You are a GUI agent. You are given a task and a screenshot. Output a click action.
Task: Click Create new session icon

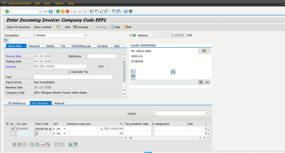[x=114, y=12]
